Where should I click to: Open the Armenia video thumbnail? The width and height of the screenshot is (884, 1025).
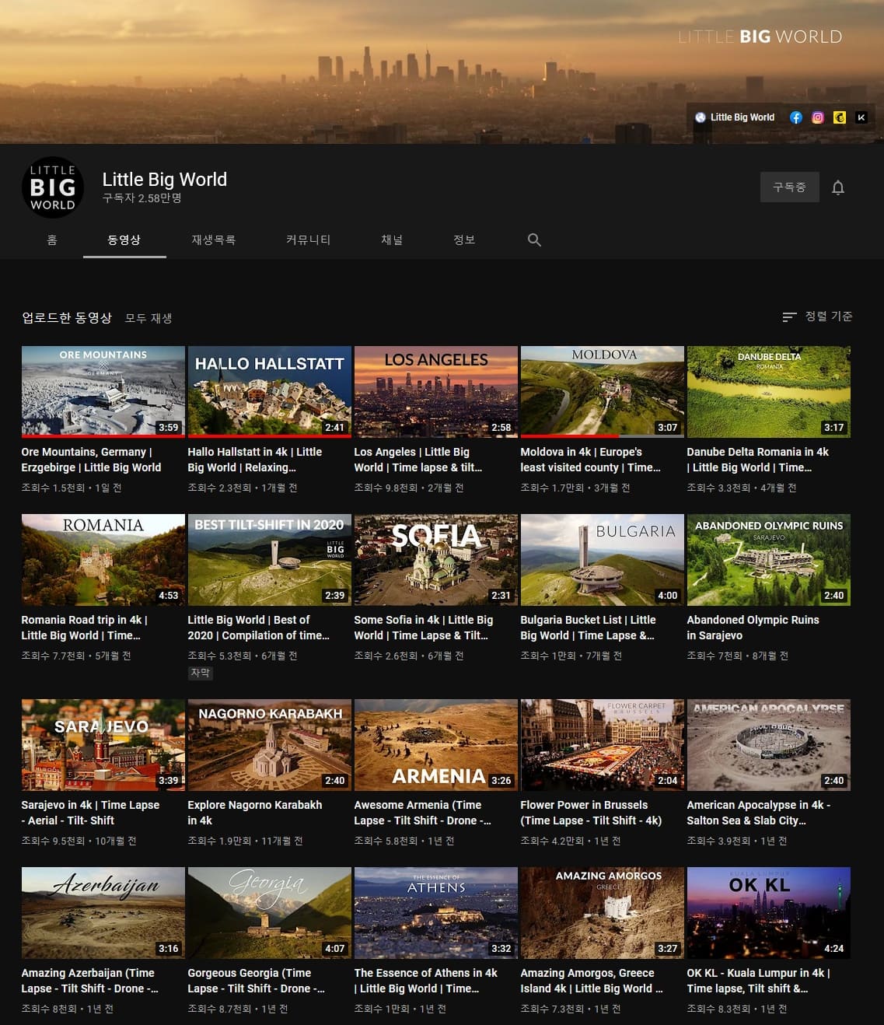436,745
